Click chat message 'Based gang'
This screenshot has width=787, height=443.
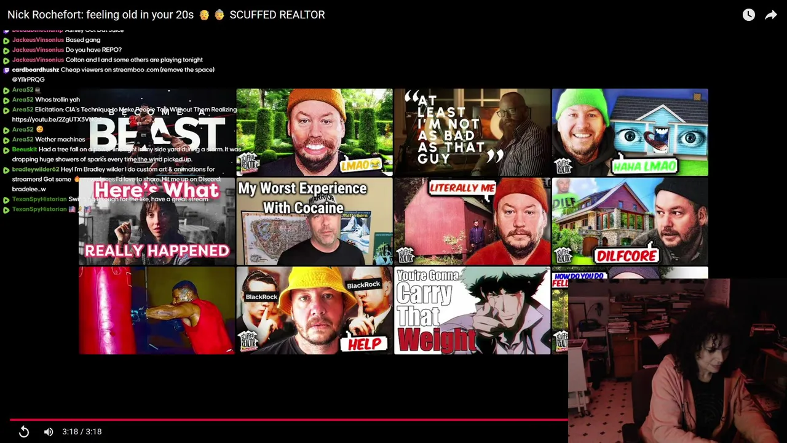[83, 40]
